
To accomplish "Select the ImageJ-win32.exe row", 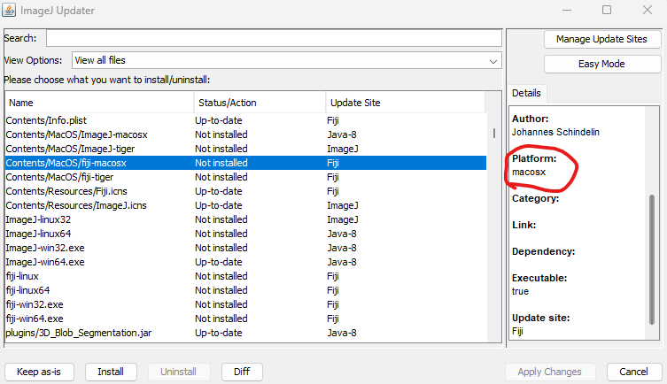I will tap(245, 248).
